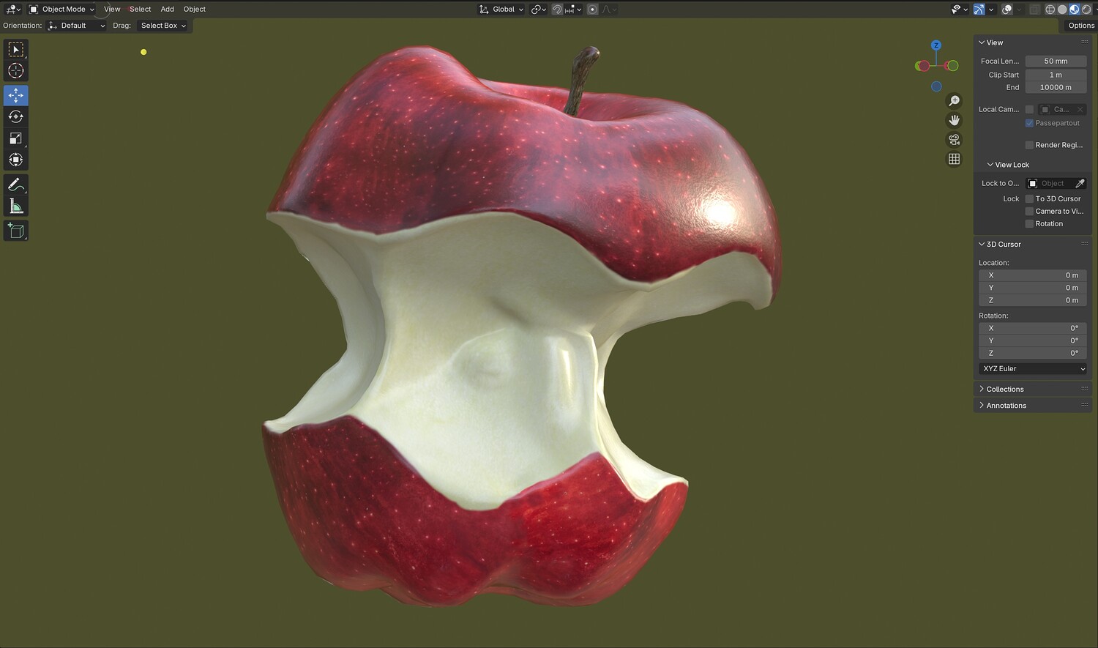This screenshot has height=648, width=1098.
Task: Choose the Move tool
Action: pos(15,95)
